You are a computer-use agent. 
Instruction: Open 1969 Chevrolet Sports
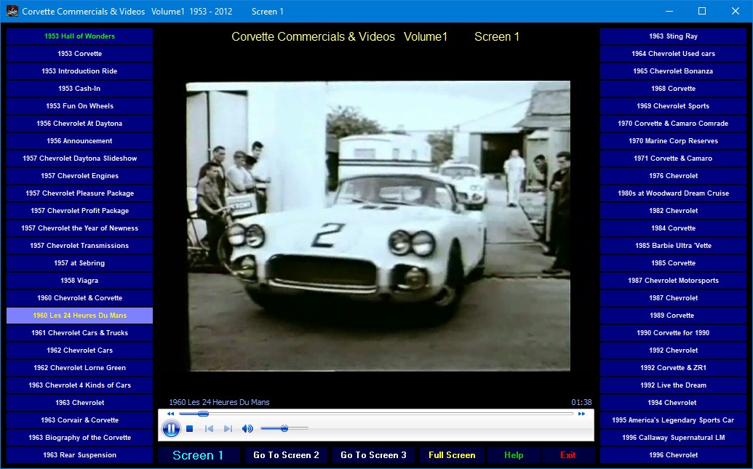click(x=673, y=106)
